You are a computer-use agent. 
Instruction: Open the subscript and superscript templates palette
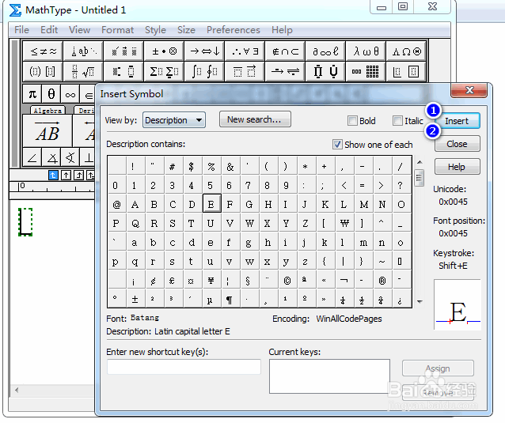tap(123, 71)
